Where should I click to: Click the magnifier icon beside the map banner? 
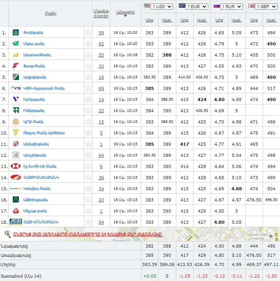pos(7,234)
